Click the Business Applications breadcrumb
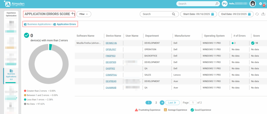This screenshot has height=114, width=267. (x=39, y=24)
